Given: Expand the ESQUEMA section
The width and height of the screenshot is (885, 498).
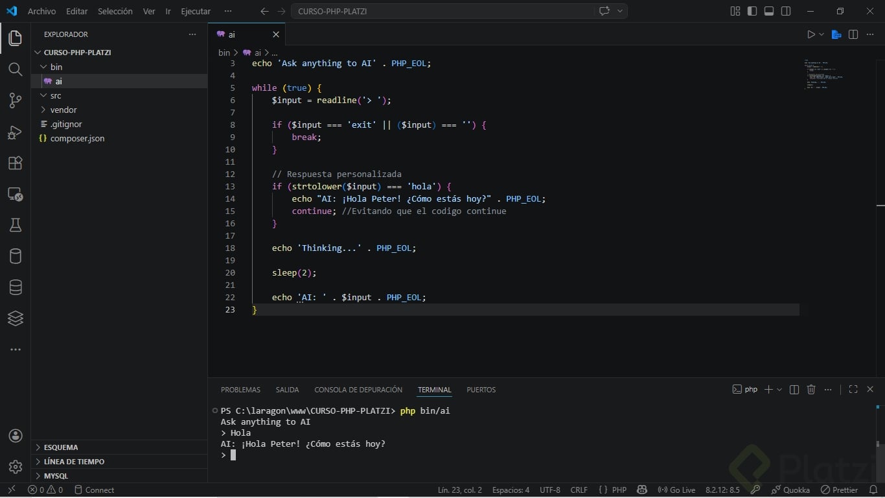Looking at the screenshot, I should coord(61,447).
